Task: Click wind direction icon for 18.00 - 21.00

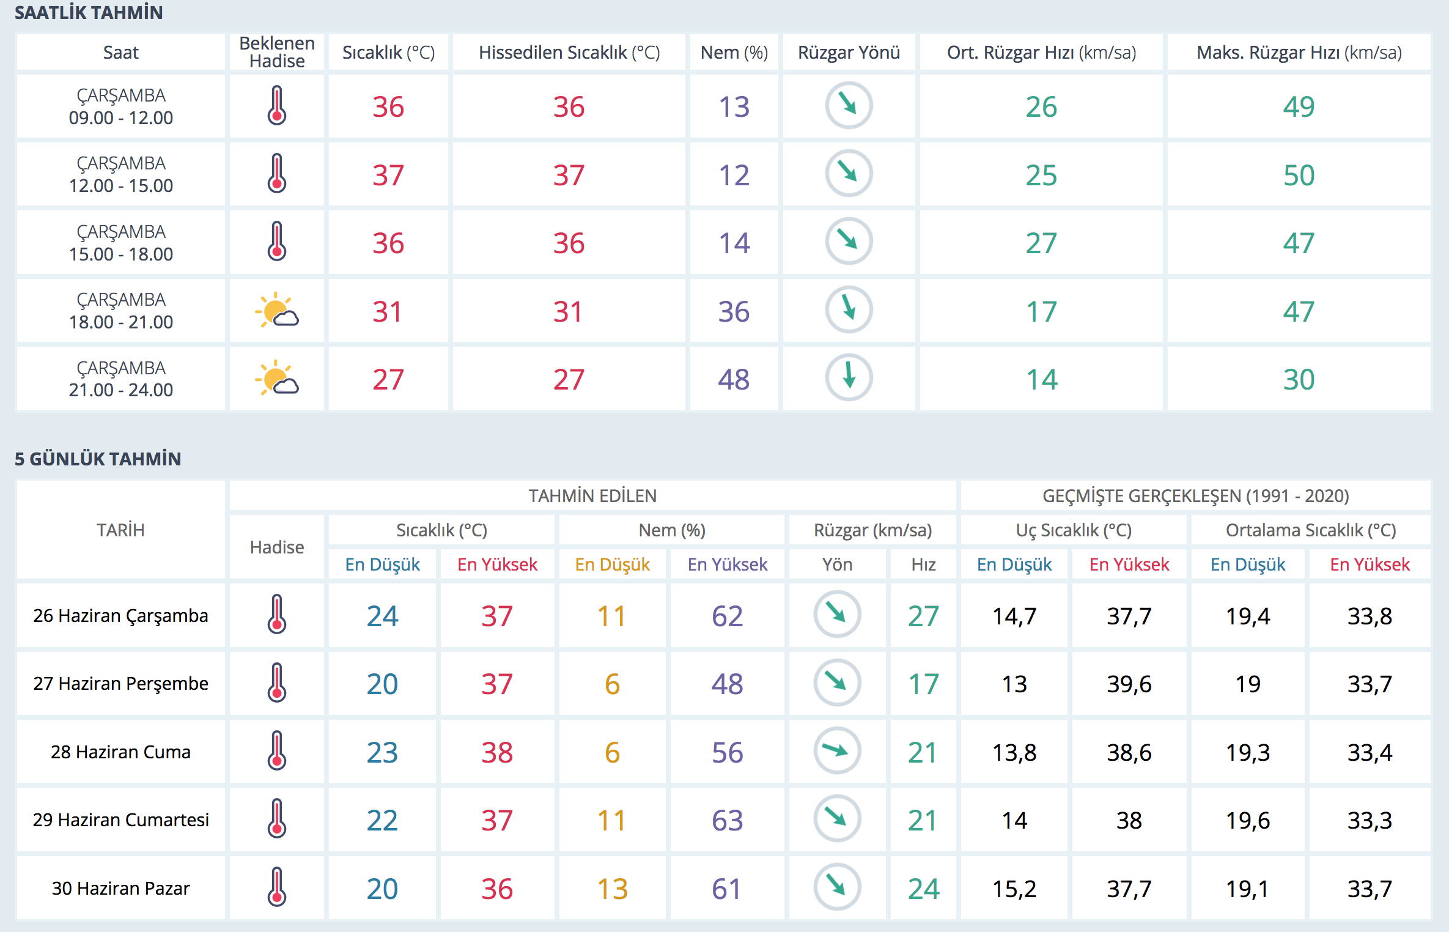Action: (x=849, y=310)
